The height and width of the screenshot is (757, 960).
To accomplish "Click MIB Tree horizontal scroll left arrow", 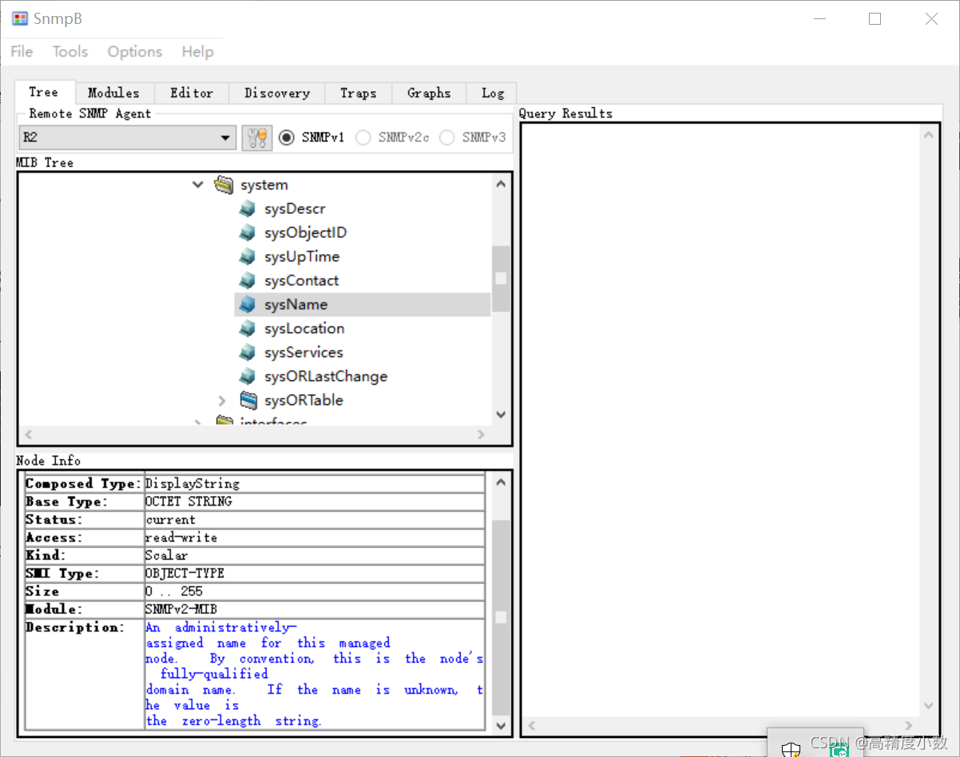I will coord(29,435).
